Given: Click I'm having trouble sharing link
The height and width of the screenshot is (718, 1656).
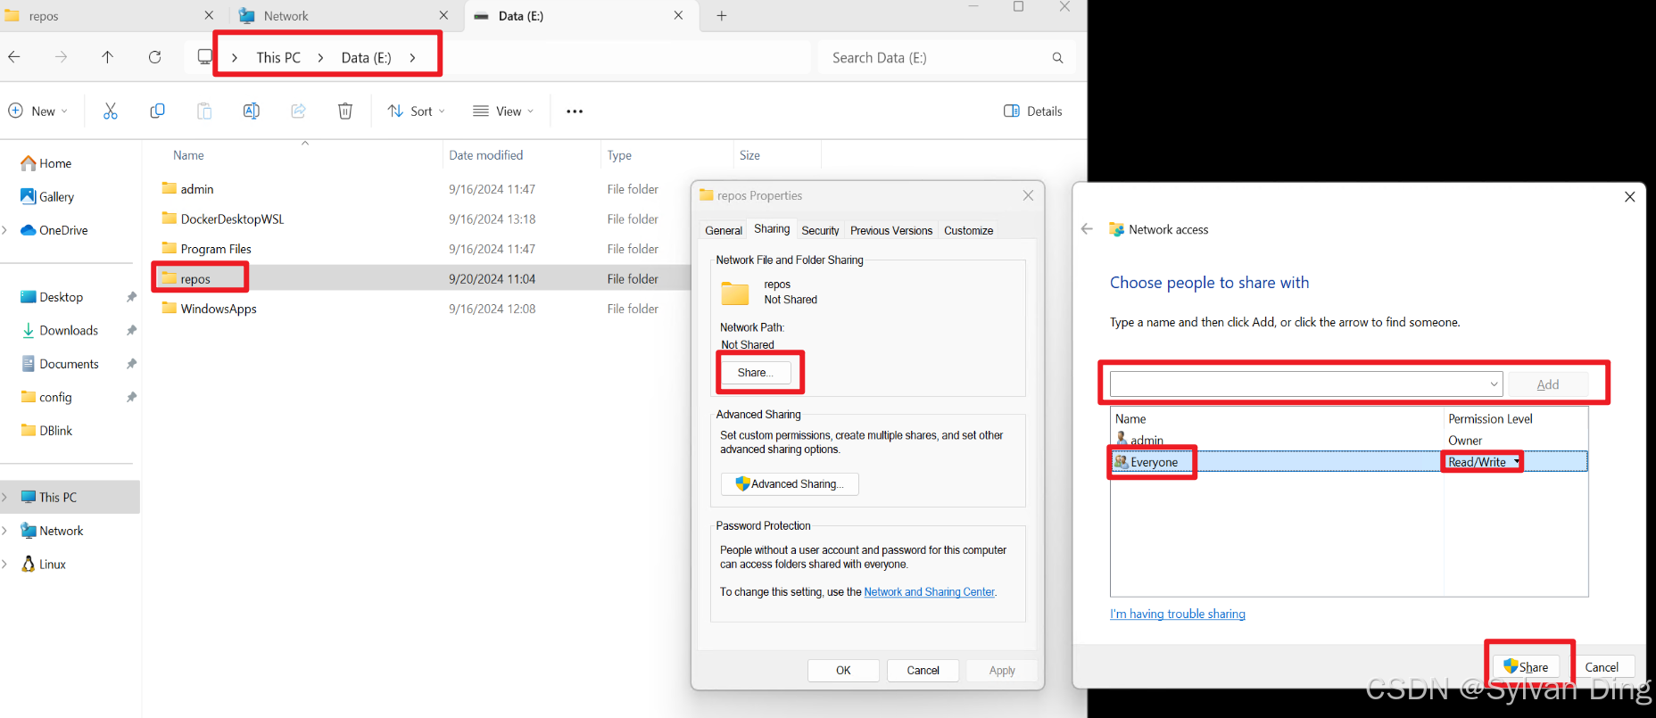Looking at the screenshot, I should coord(1178,614).
